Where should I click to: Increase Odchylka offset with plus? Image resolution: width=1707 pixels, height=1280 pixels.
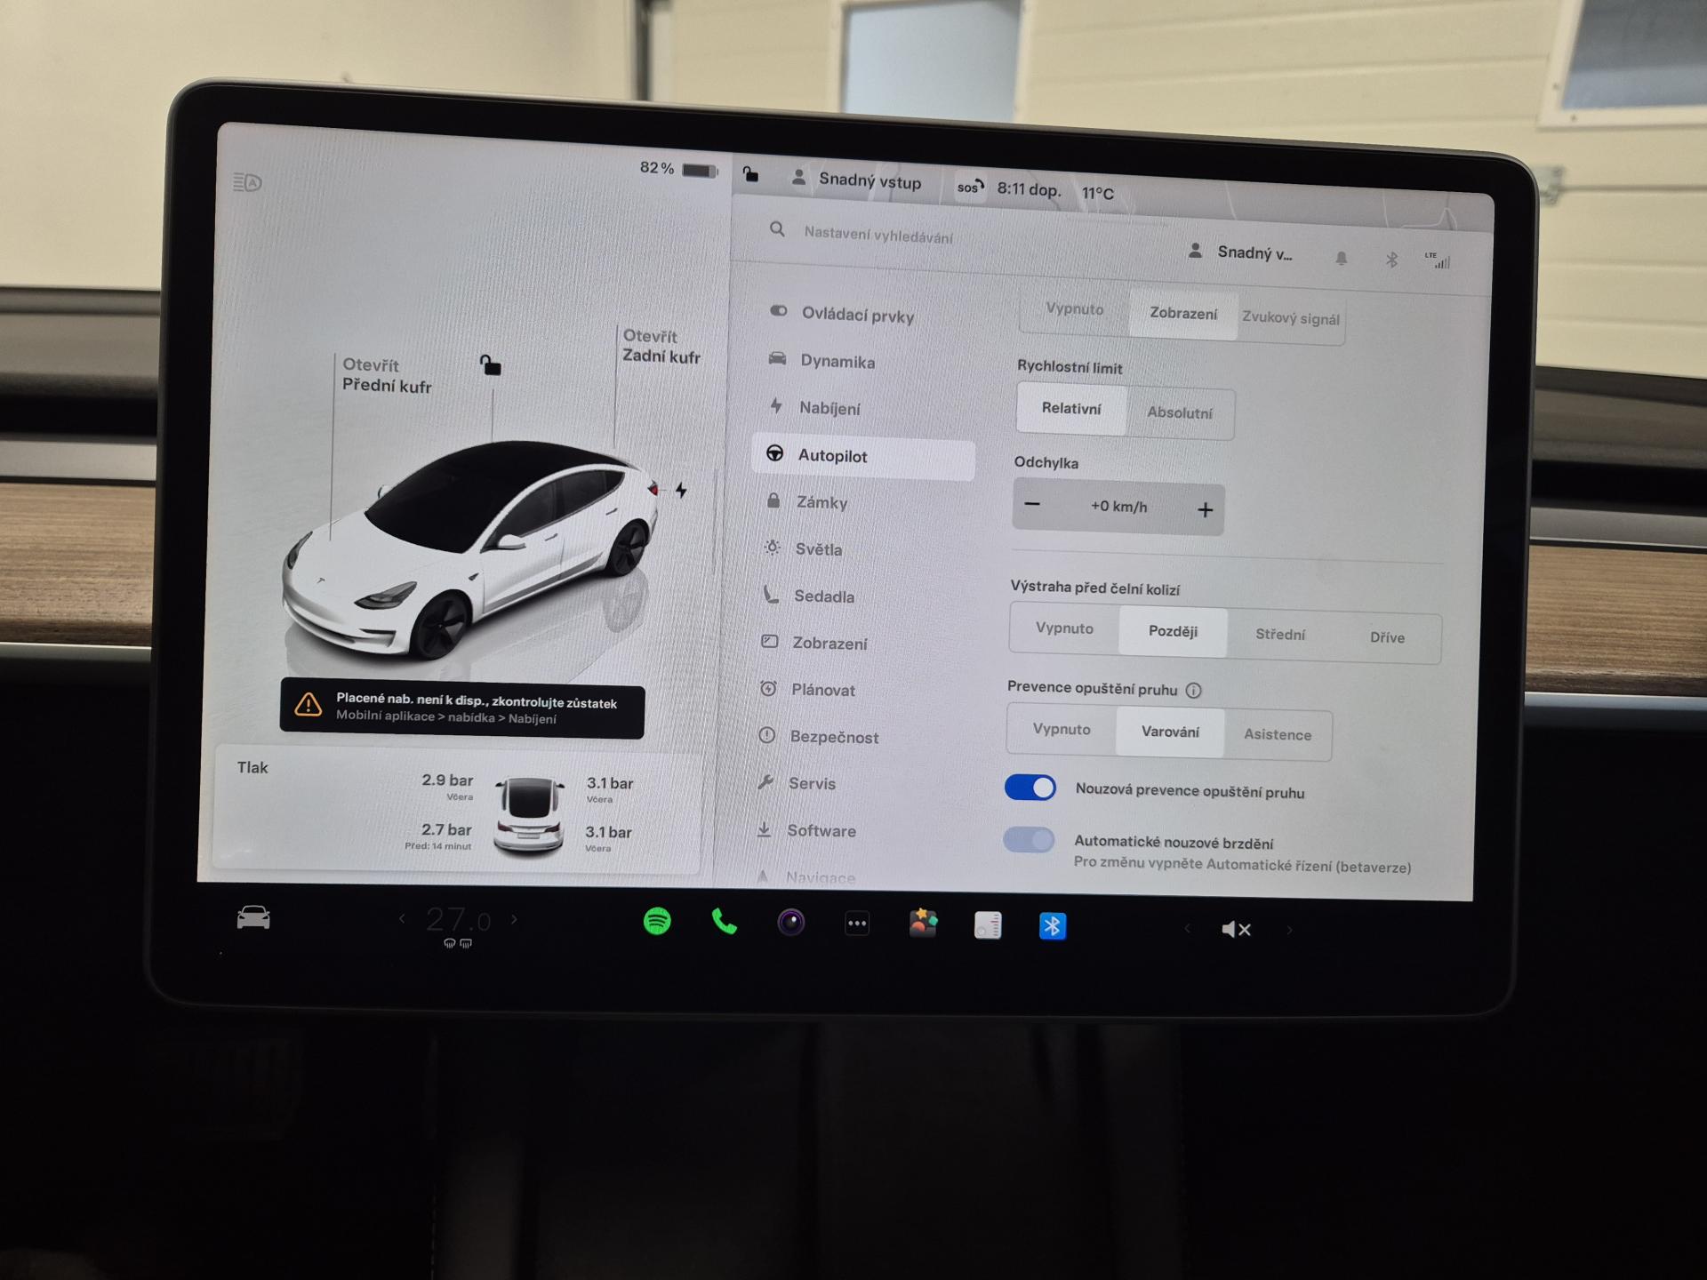[1205, 509]
